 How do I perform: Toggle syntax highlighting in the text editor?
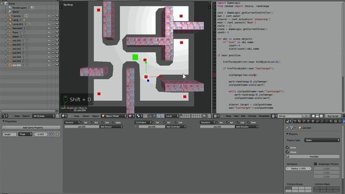tap(321, 116)
